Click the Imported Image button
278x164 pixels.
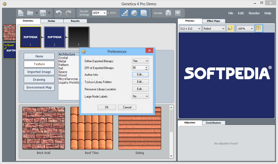[x=39, y=72]
